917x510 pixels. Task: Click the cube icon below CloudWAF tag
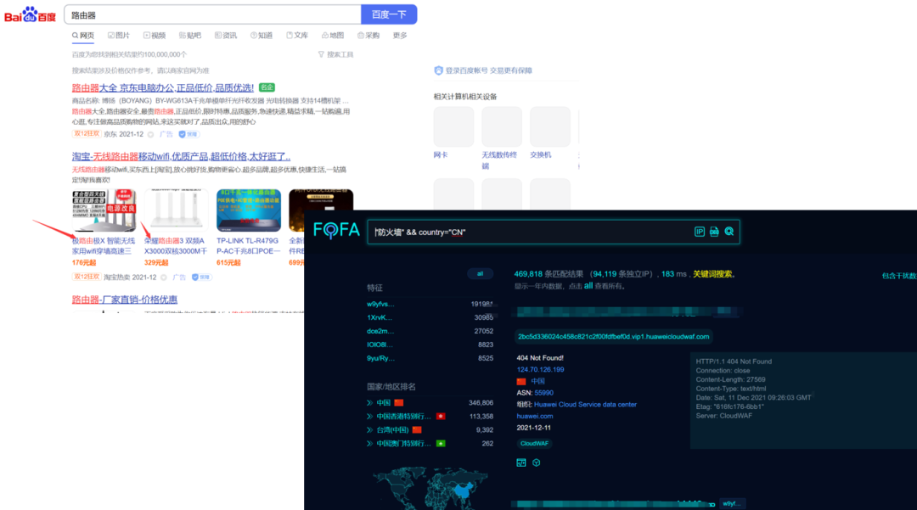(537, 462)
